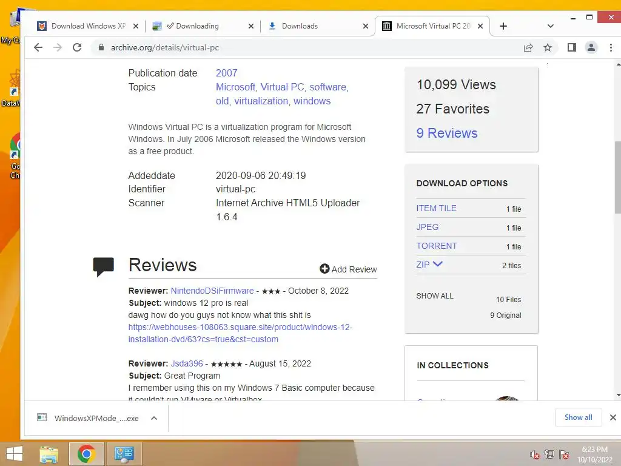Open the 2007 publication date link
This screenshot has width=621, height=466.
click(x=226, y=73)
